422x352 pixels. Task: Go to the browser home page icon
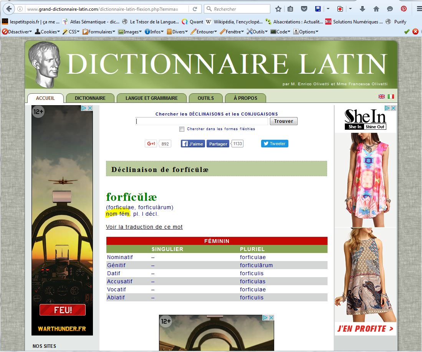376,9
